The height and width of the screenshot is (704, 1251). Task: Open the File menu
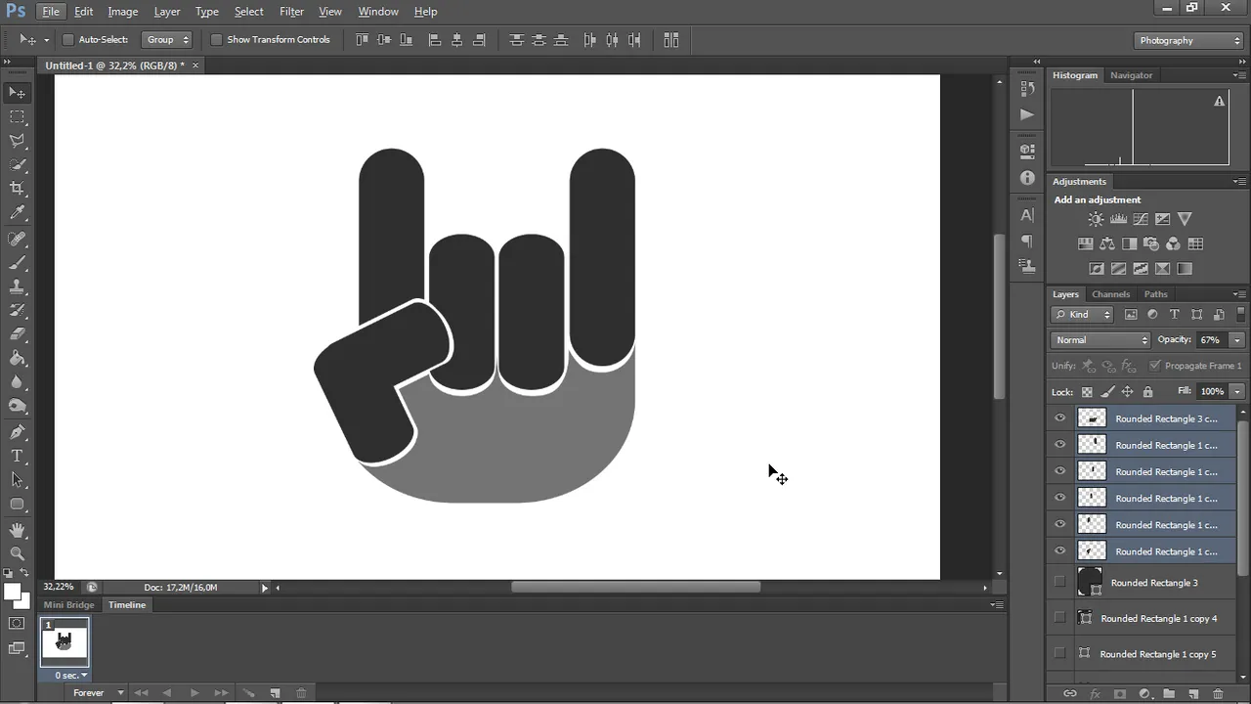coord(51,12)
